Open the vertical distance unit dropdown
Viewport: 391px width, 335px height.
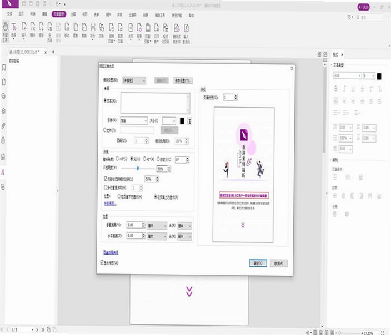(157, 226)
